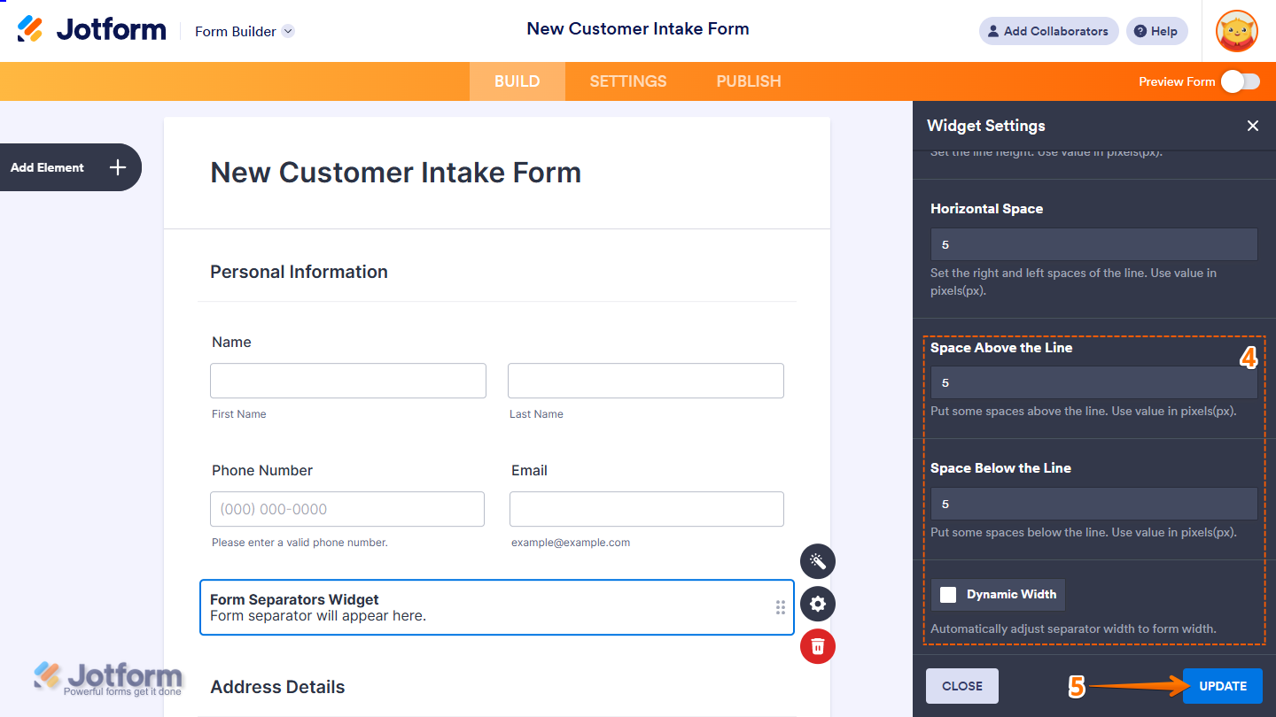This screenshot has width=1276, height=717.
Task: Click Add Collaborators
Action: [1048, 30]
